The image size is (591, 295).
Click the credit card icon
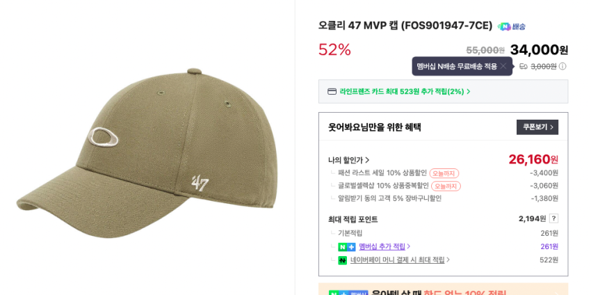pos(332,91)
